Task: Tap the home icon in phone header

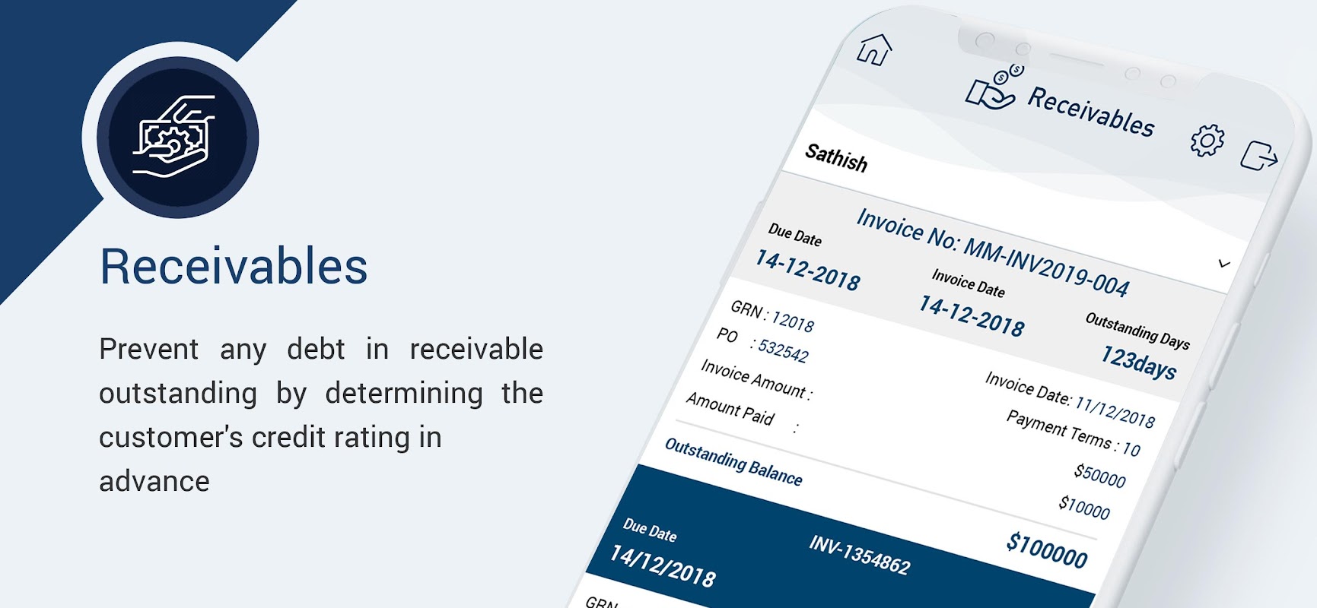Action: pyautogui.click(x=873, y=50)
